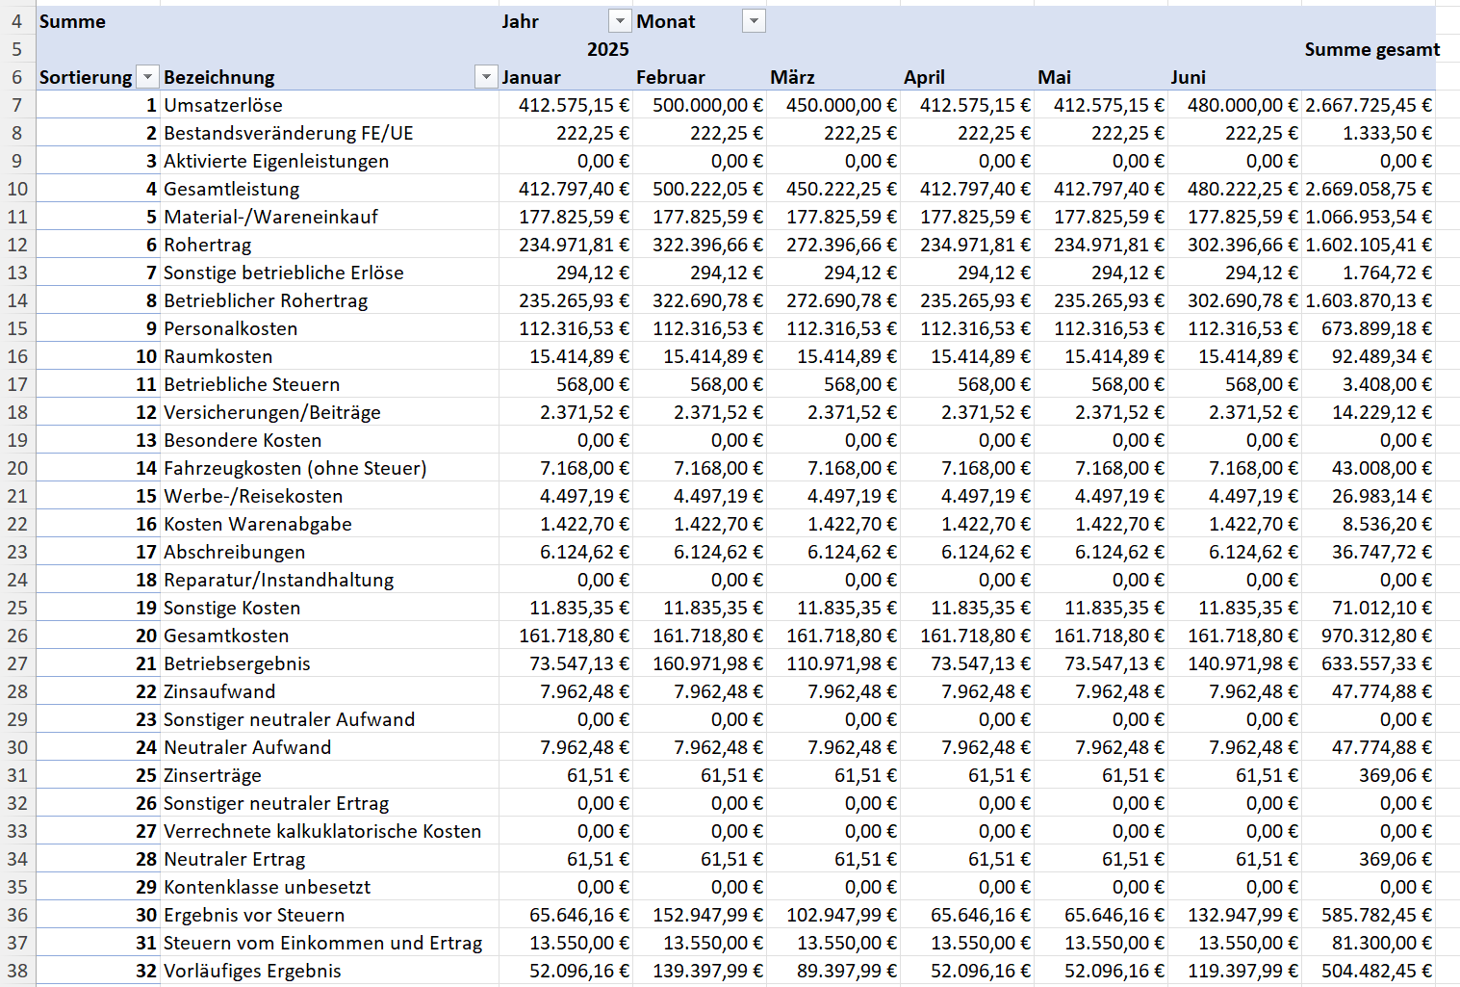Click the Vorläufiges Ergebnis label
The width and height of the screenshot is (1460, 987).
coord(252,971)
